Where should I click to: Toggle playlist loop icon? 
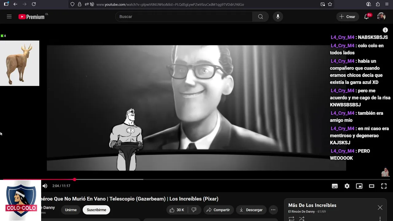[x=291, y=219]
